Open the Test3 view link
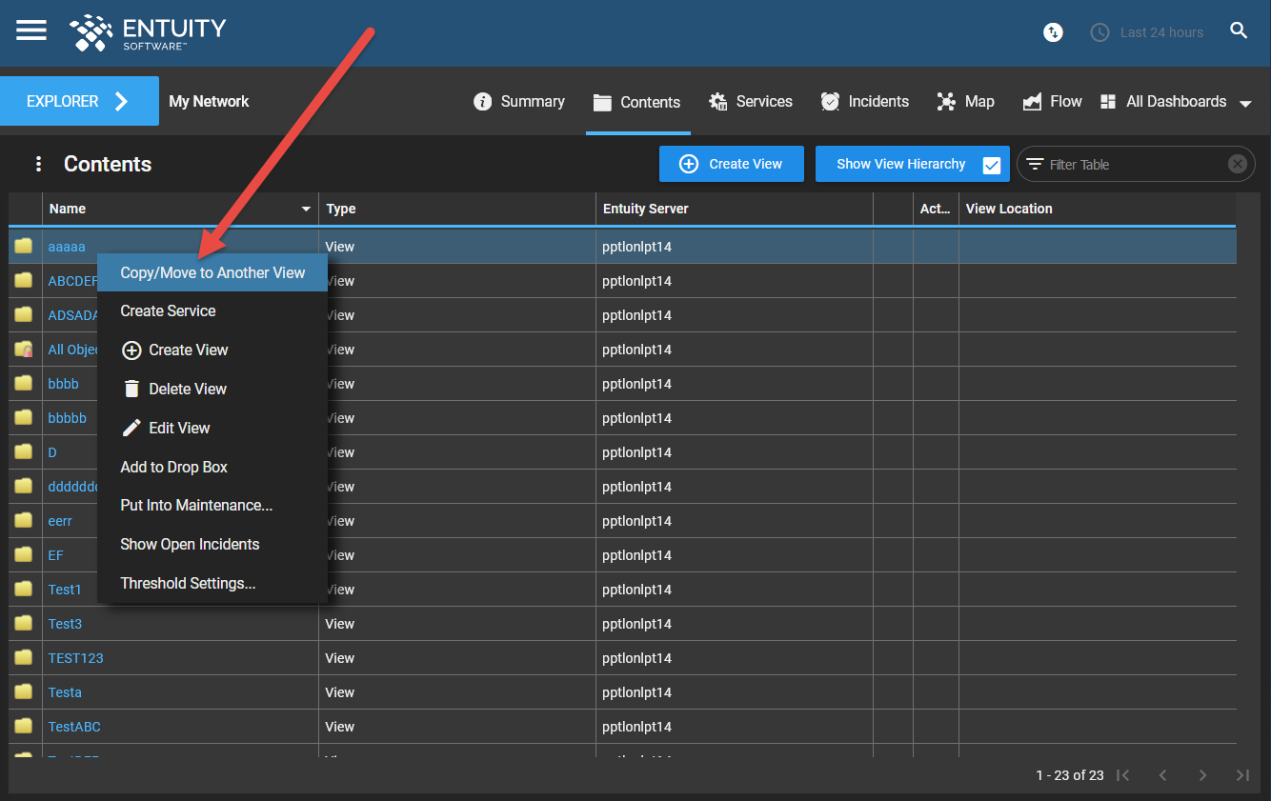This screenshot has width=1271, height=801. point(65,624)
